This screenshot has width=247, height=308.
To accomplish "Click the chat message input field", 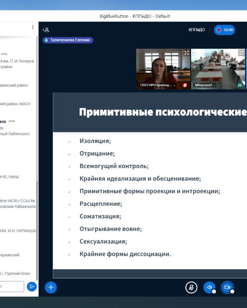I will pyautogui.click(x=12, y=286).
